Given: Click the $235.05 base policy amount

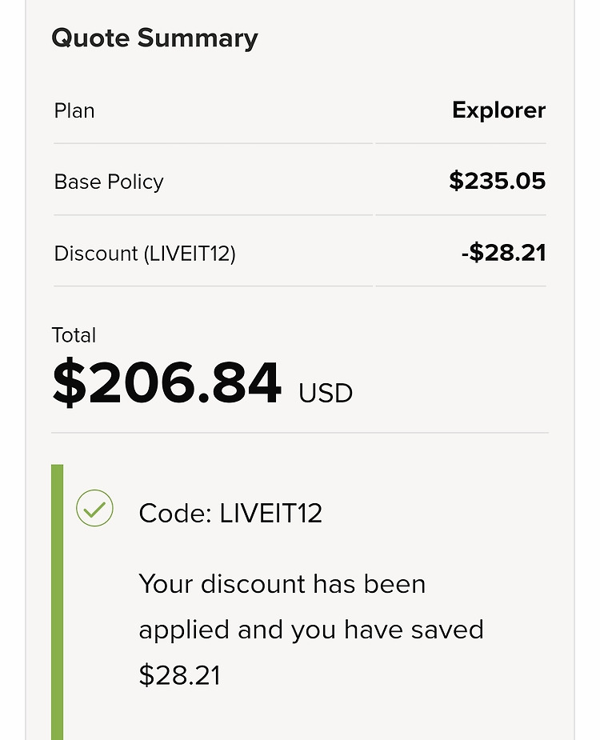Looking at the screenshot, I should (497, 182).
